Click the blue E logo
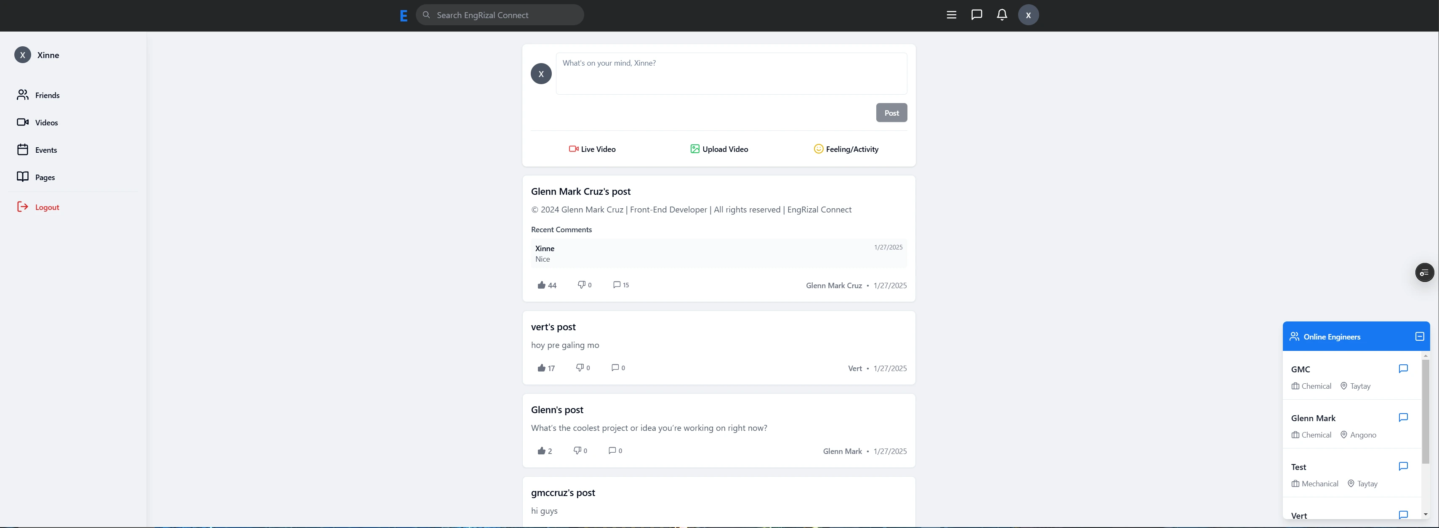 point(403,16)
